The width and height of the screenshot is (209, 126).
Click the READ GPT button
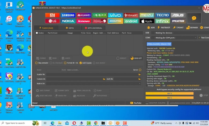pyautogui.click(x=136, y=58)
